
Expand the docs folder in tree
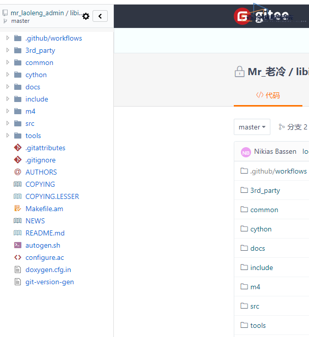pos(8,87)
